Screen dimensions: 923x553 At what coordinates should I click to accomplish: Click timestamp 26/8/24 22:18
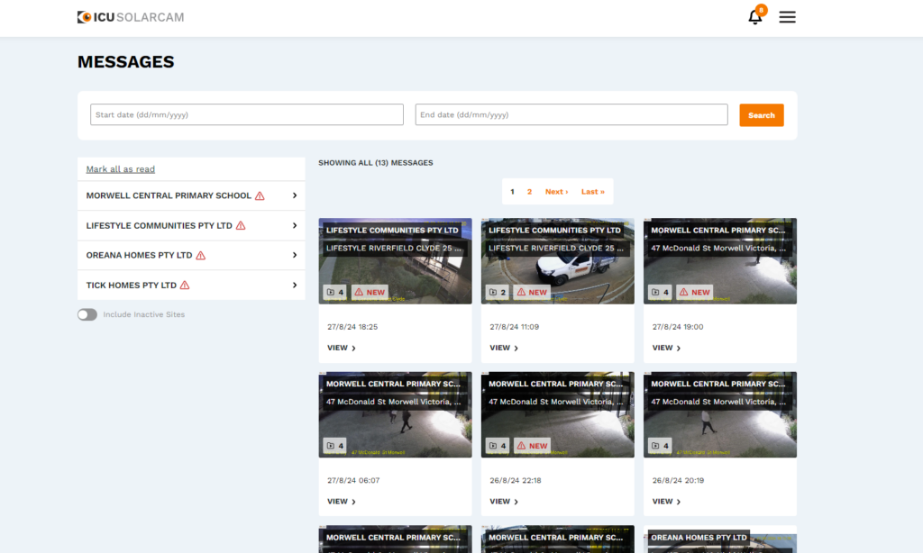[515, 480]
